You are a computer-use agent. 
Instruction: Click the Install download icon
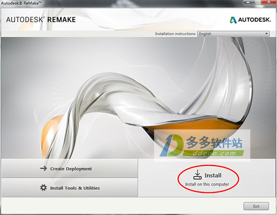197,175
